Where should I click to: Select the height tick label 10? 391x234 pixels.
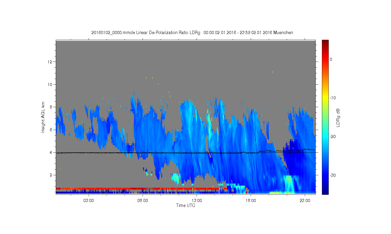coord(51,84)
